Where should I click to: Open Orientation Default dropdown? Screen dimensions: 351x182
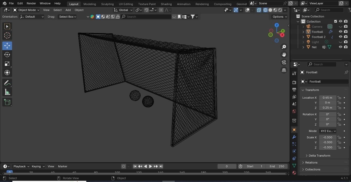32,17
